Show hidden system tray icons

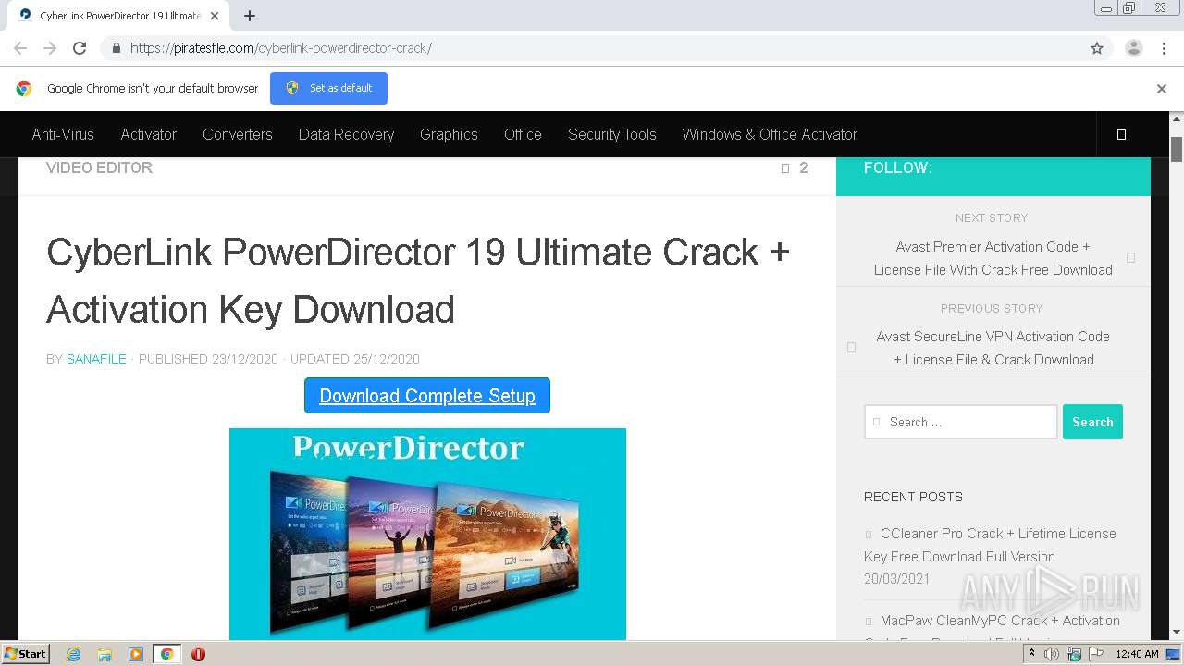click(x=1031, y=654)
